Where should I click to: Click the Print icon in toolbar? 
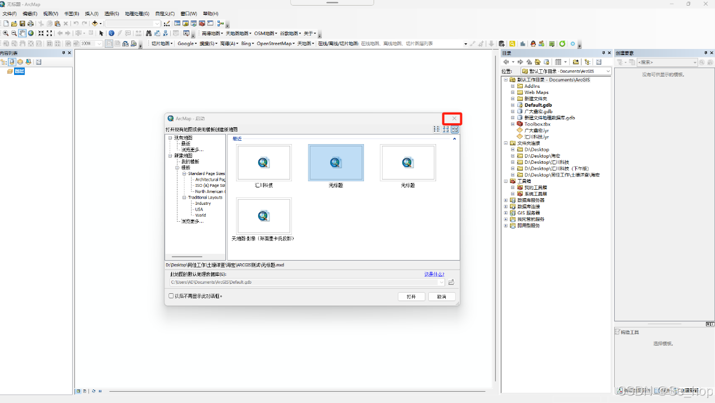[x=30, y=24]
